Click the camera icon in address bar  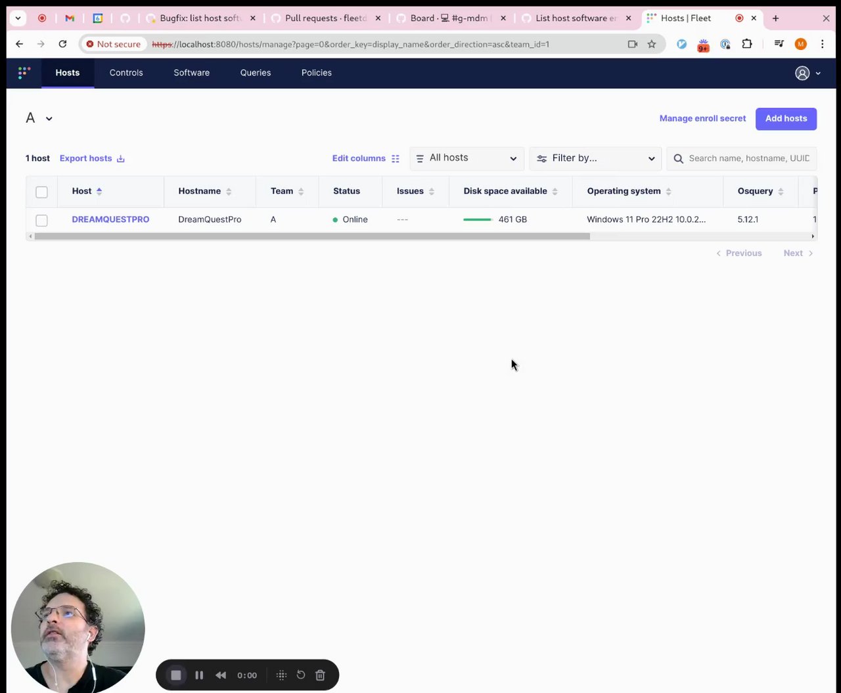tap(633, 44)
